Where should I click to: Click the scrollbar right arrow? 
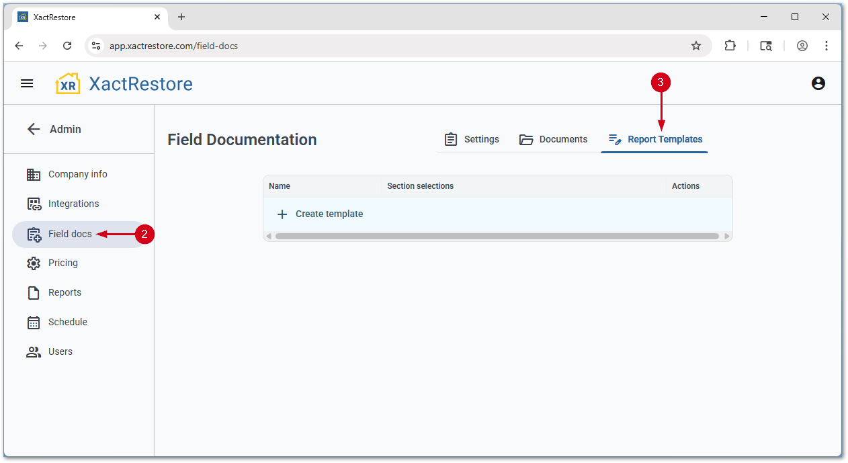pyautogui.click(x=726, y=237)
